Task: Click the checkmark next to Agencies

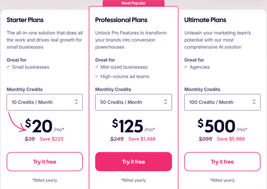Action: coord(186,67)
